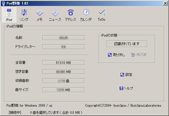Click the 曲サイズ (Song size) field
The image size is (169, 116).
coord(63,90)
